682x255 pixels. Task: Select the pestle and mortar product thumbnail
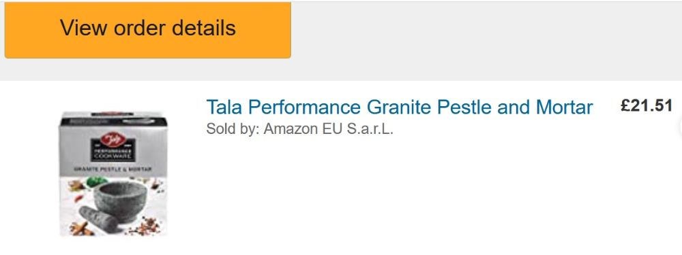click(x=113, y=173)
